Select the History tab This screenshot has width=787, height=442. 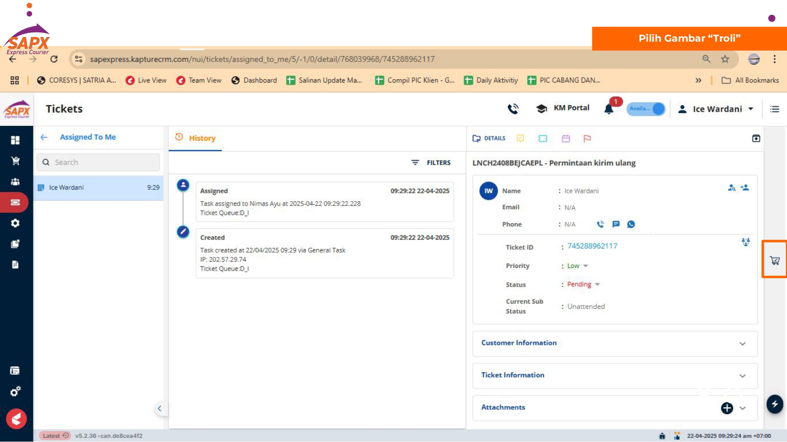(x=195, y=138)
